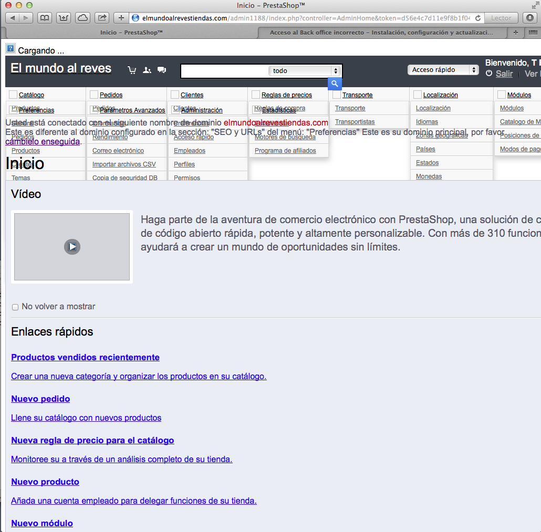The image size is (541, 532).
Task: Open the Empleados link
Action: [x=190, y=151]
